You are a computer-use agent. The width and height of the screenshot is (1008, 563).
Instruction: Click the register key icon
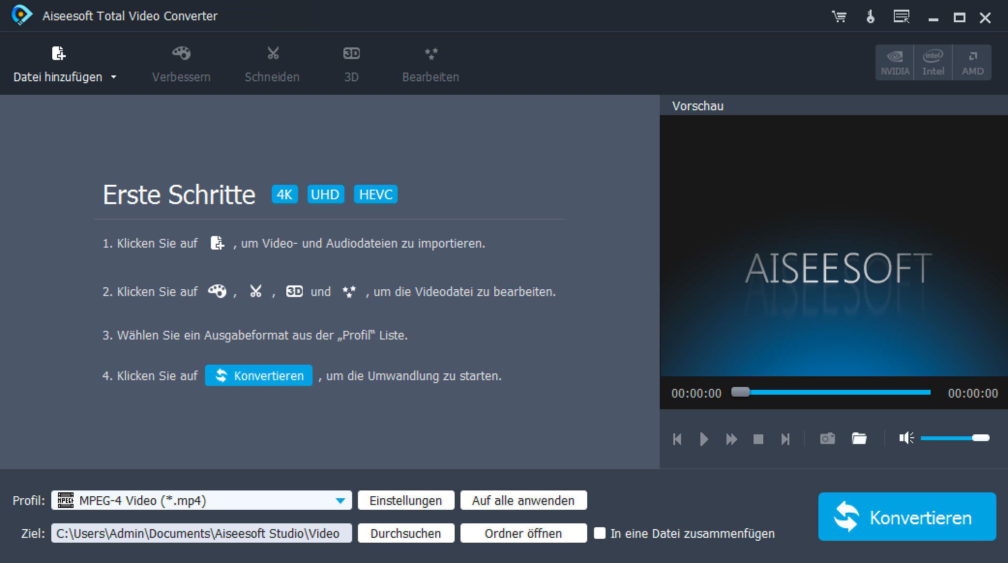coord(871,16)
